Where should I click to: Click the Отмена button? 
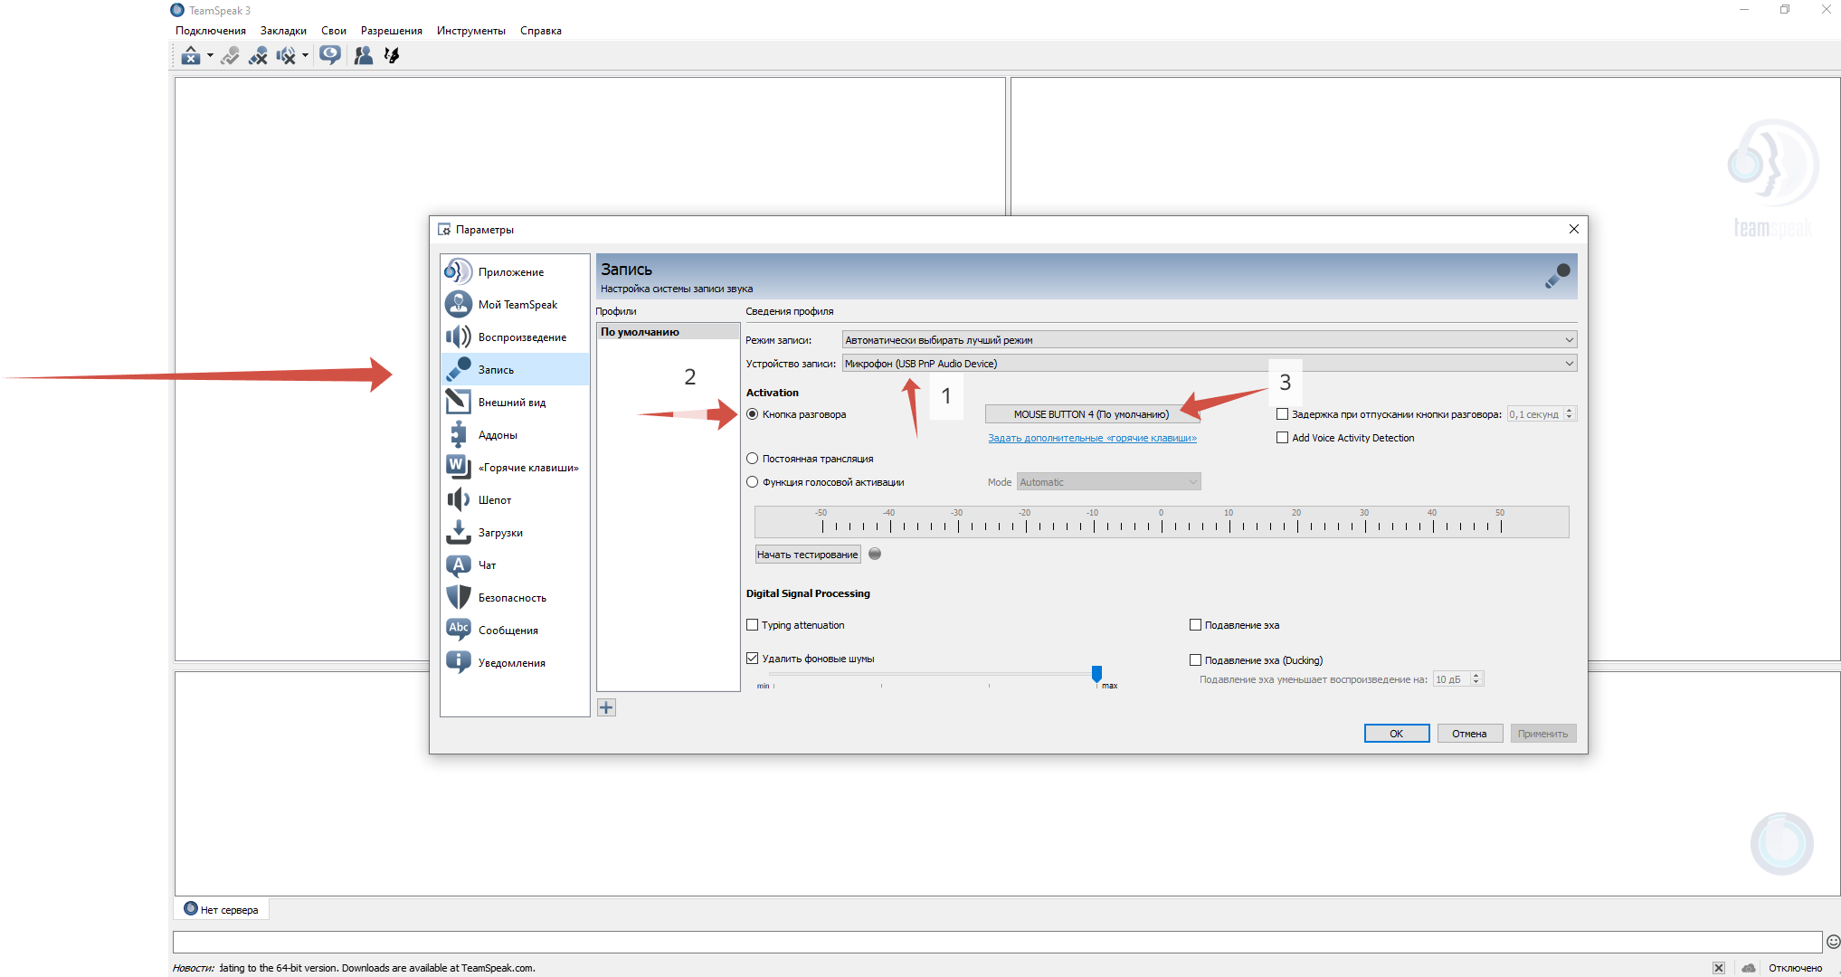click(1469, 734)
